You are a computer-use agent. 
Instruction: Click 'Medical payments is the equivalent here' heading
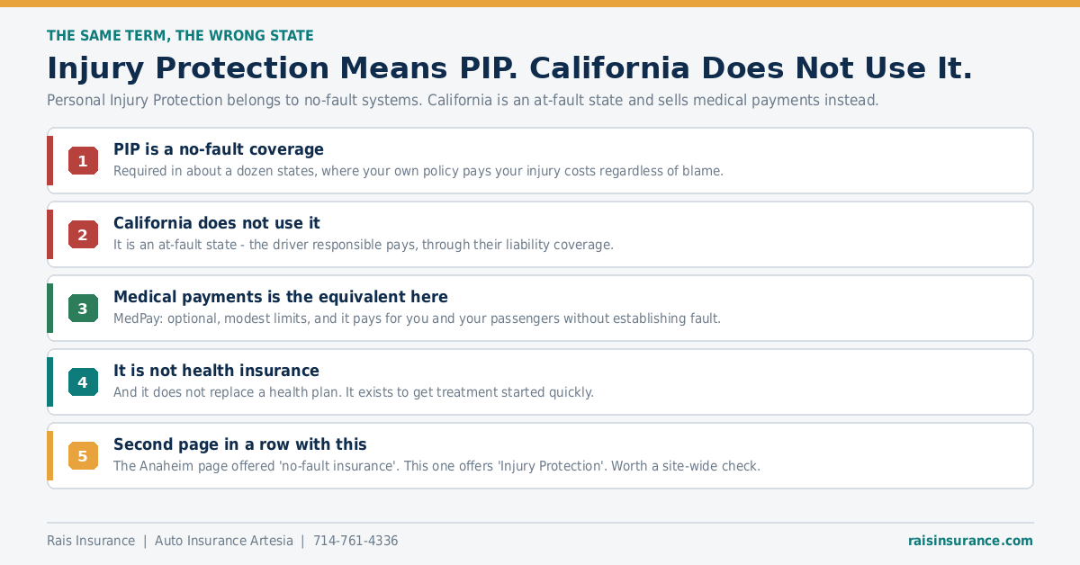(281, 297)
